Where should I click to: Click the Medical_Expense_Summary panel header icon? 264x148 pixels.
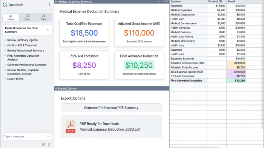[56, 2]
